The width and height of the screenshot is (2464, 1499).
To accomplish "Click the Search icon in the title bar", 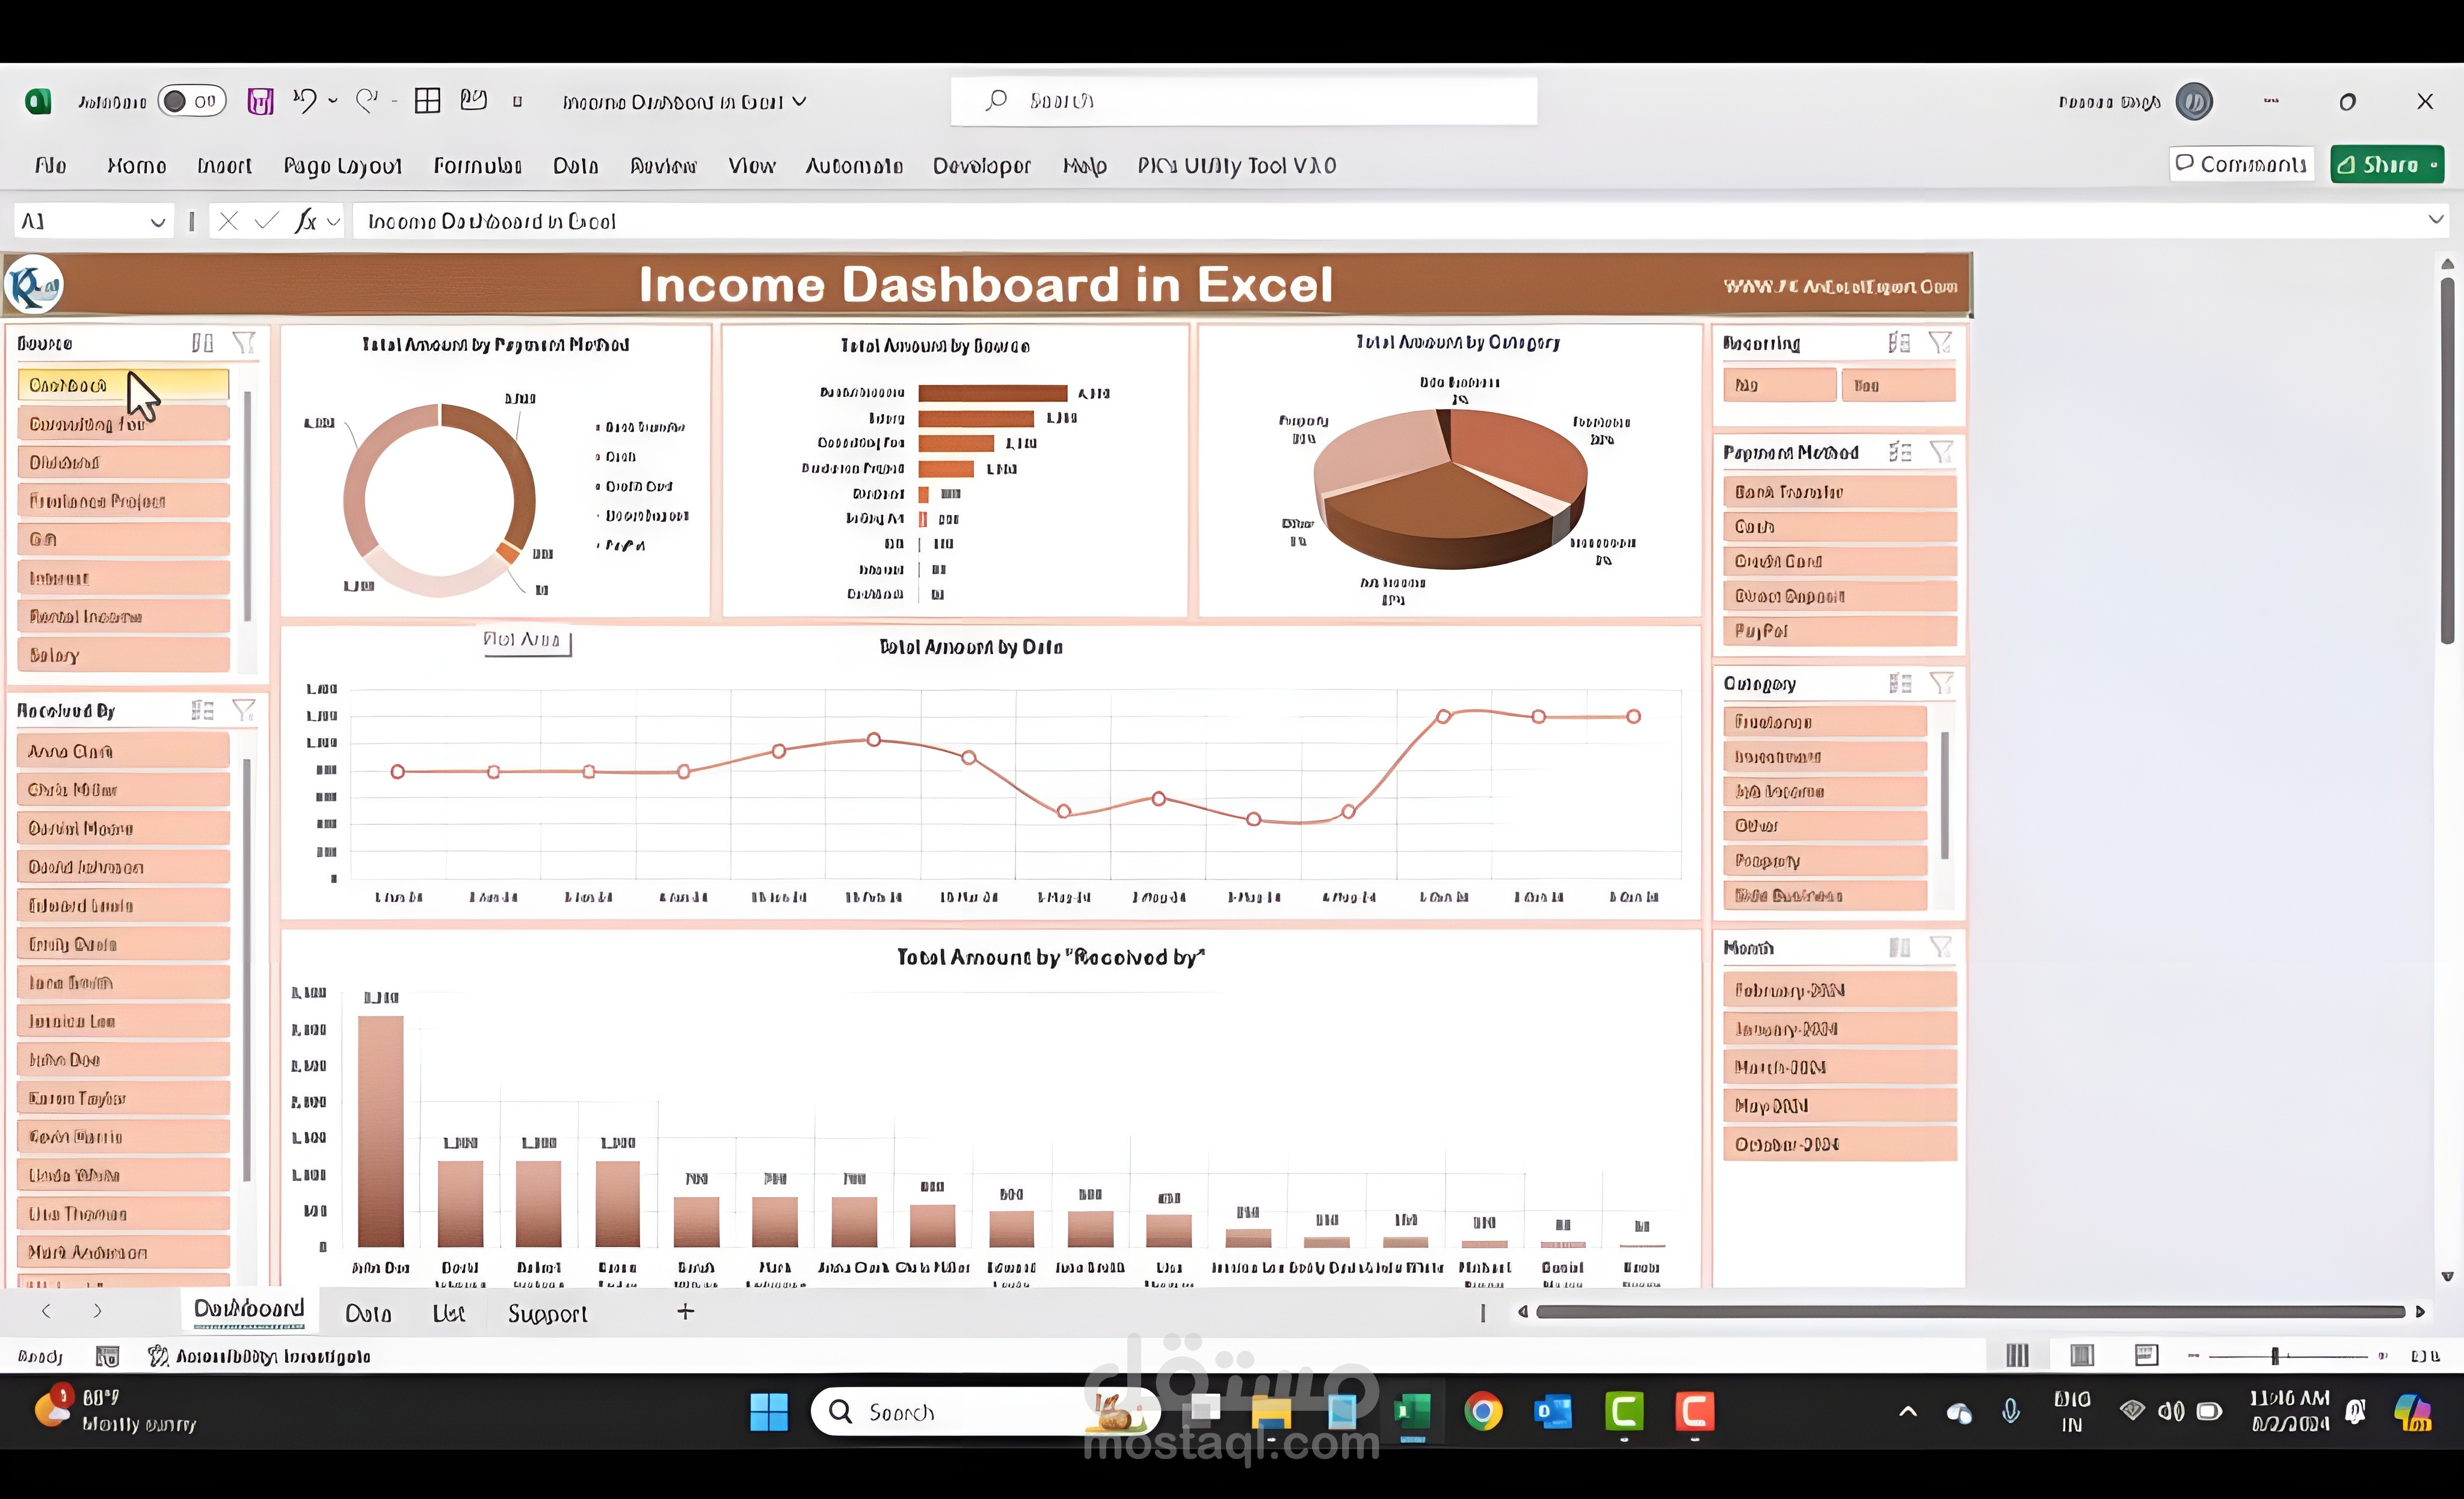I will coord(995,100).
